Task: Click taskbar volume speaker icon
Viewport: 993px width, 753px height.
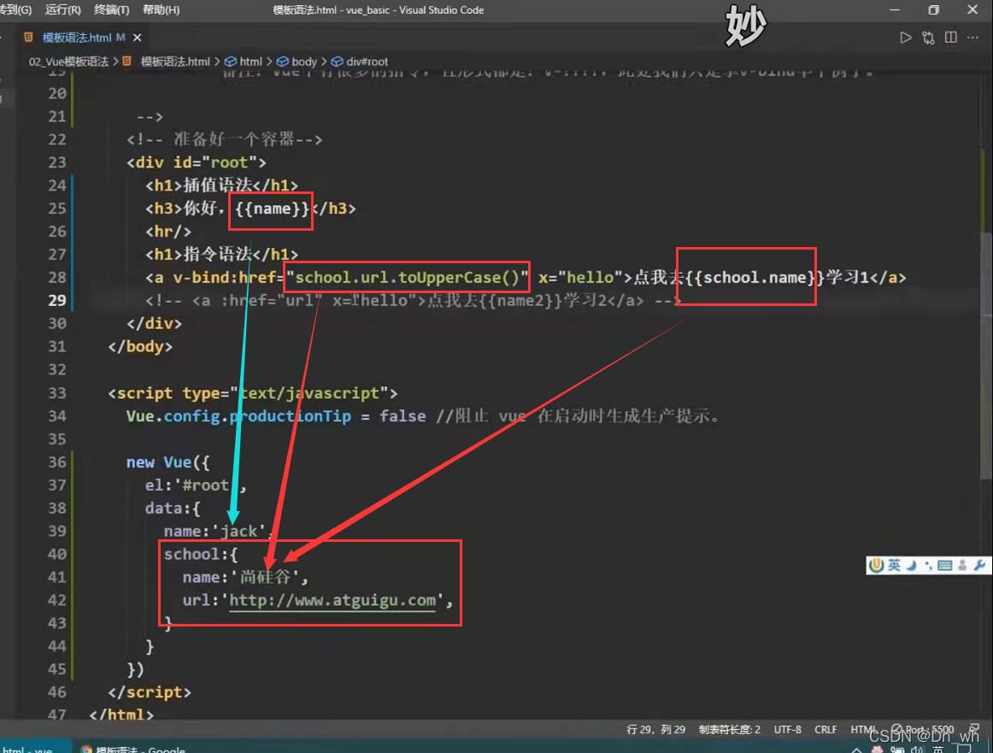Action: point(916,750)
